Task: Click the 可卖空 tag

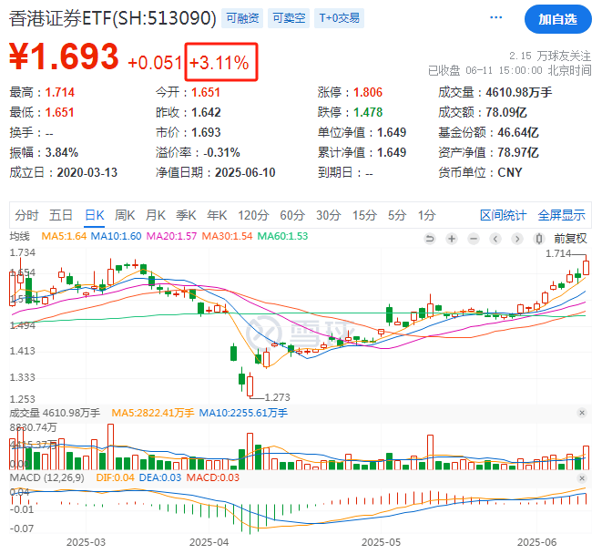Action: click(x=289, y=18)
